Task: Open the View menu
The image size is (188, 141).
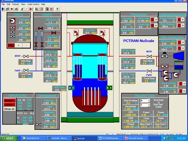Action: [x=23, y=4]
